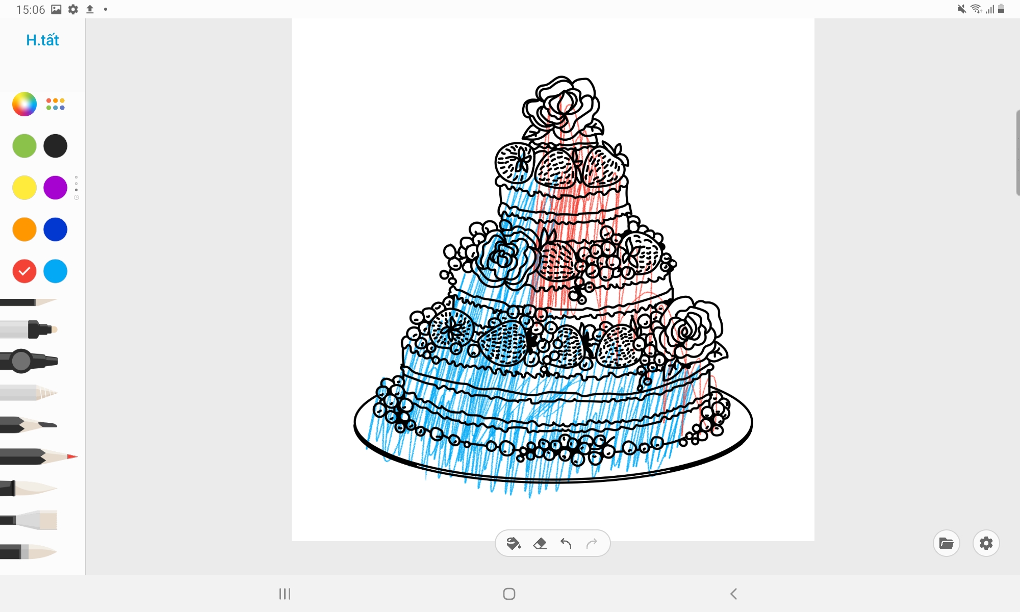Tap the Android recent apps button
The width and height of the screenshot is (1020, 612).
tap(285, 594)
